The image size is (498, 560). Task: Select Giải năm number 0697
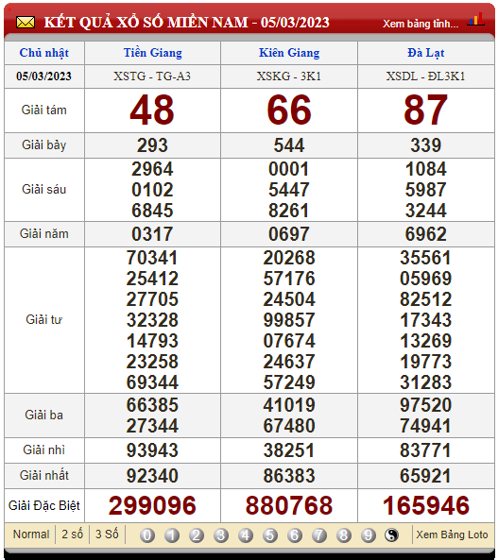coord(289,234)
